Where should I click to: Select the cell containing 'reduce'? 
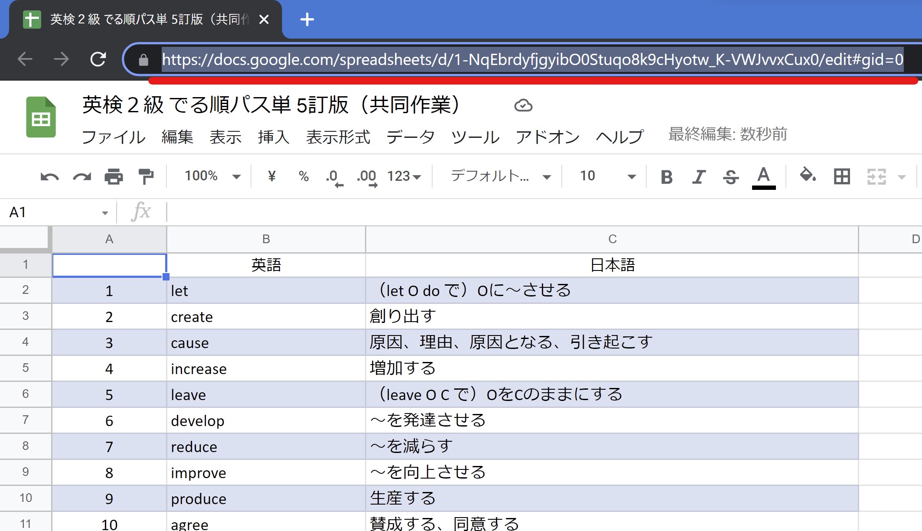pyautogui.click(x=266, y=446)
